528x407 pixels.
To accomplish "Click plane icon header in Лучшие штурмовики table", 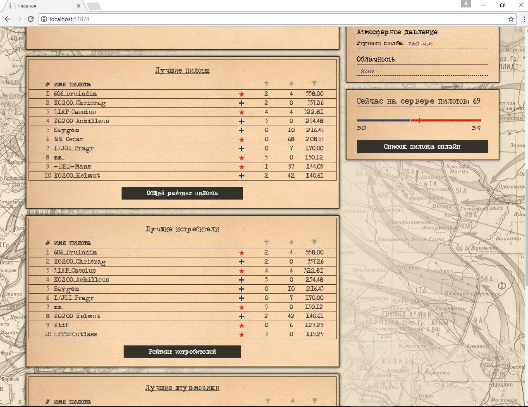I will (268, 400).
